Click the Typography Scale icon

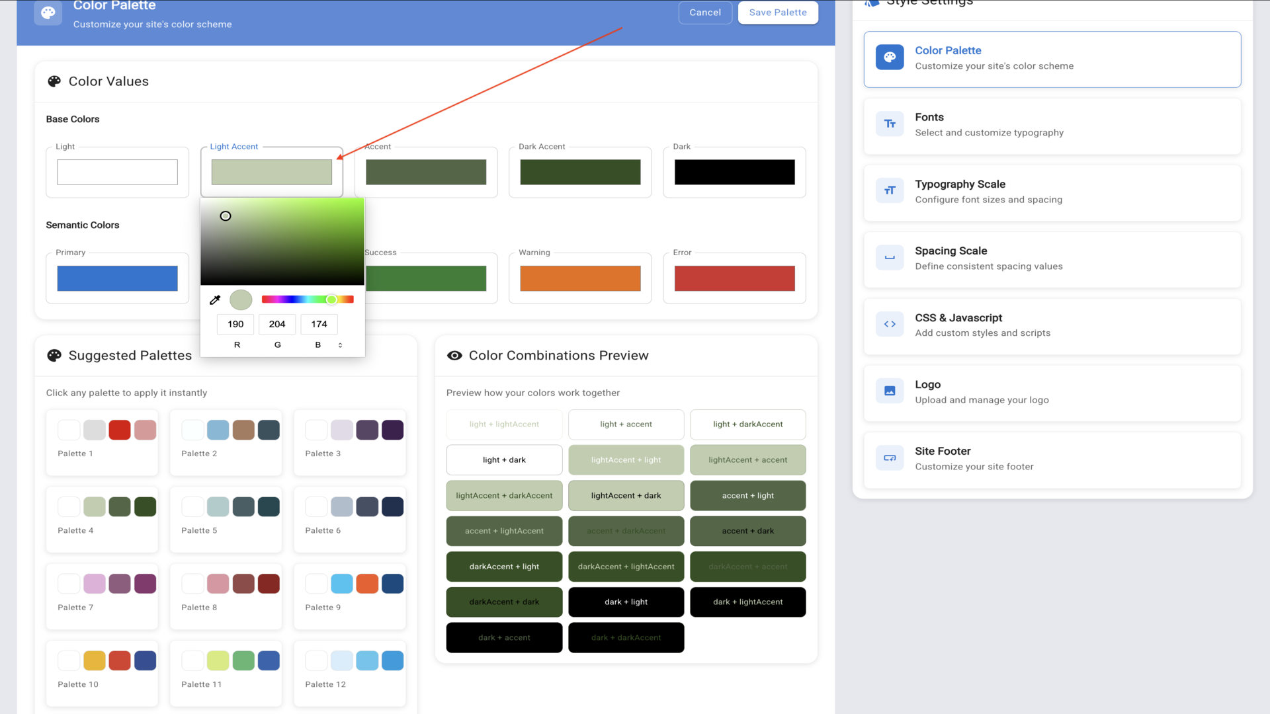click(x=890, y=191)
